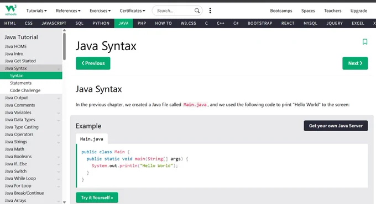This screenshot has height=204, width=376.
Task: Expand the Java Output sidebar arrow
Action: pyautogui.click(x=59, y=98)
